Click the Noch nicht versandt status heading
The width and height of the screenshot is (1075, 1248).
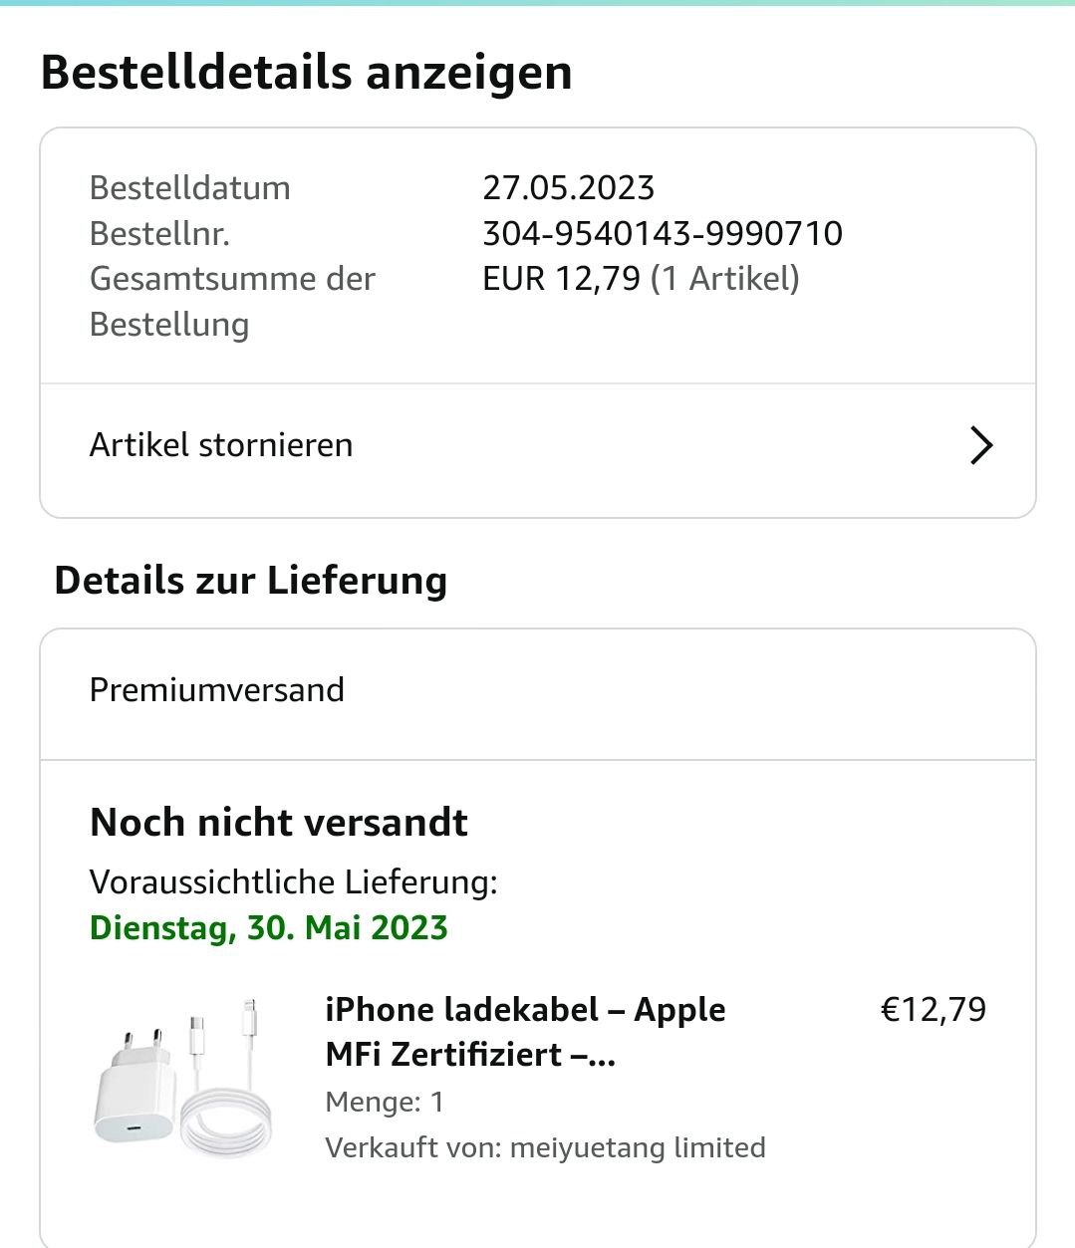(279, 823)
